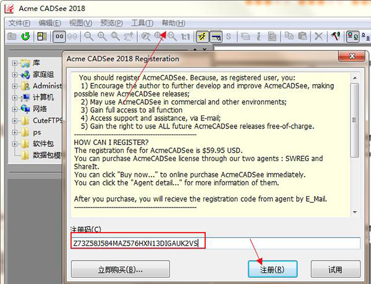Open the 工具(T) menu
This screenshot has height=284, width=371.
[142, 23]
